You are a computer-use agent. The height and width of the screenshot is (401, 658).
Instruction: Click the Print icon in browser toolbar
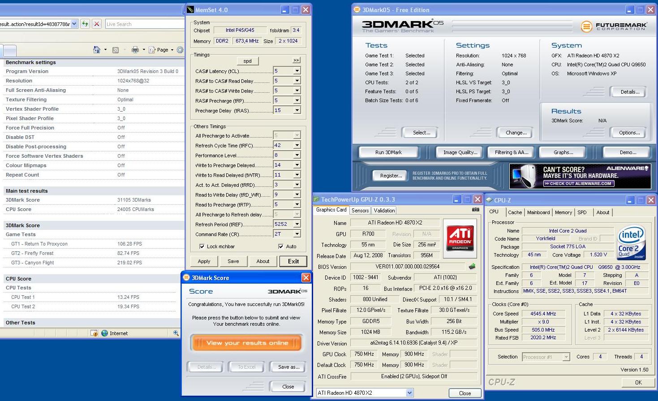[135, 50]
